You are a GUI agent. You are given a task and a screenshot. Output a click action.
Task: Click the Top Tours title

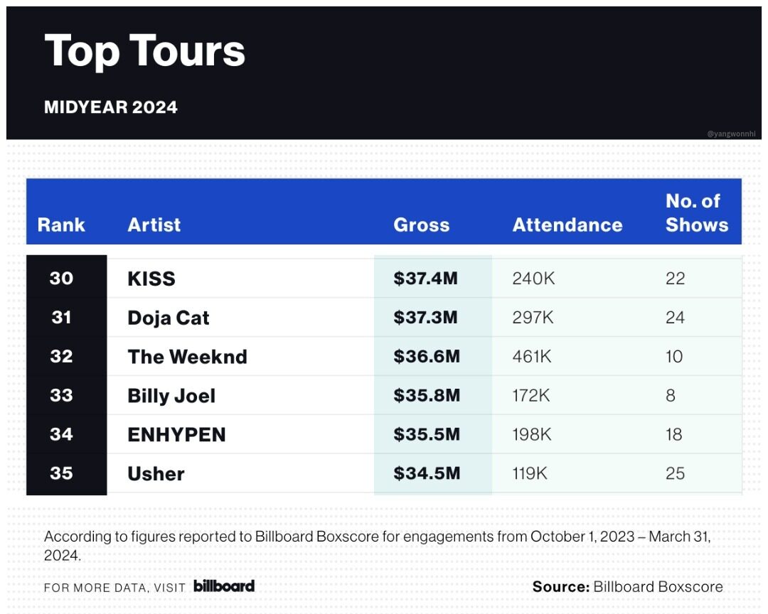pos(145,51)
